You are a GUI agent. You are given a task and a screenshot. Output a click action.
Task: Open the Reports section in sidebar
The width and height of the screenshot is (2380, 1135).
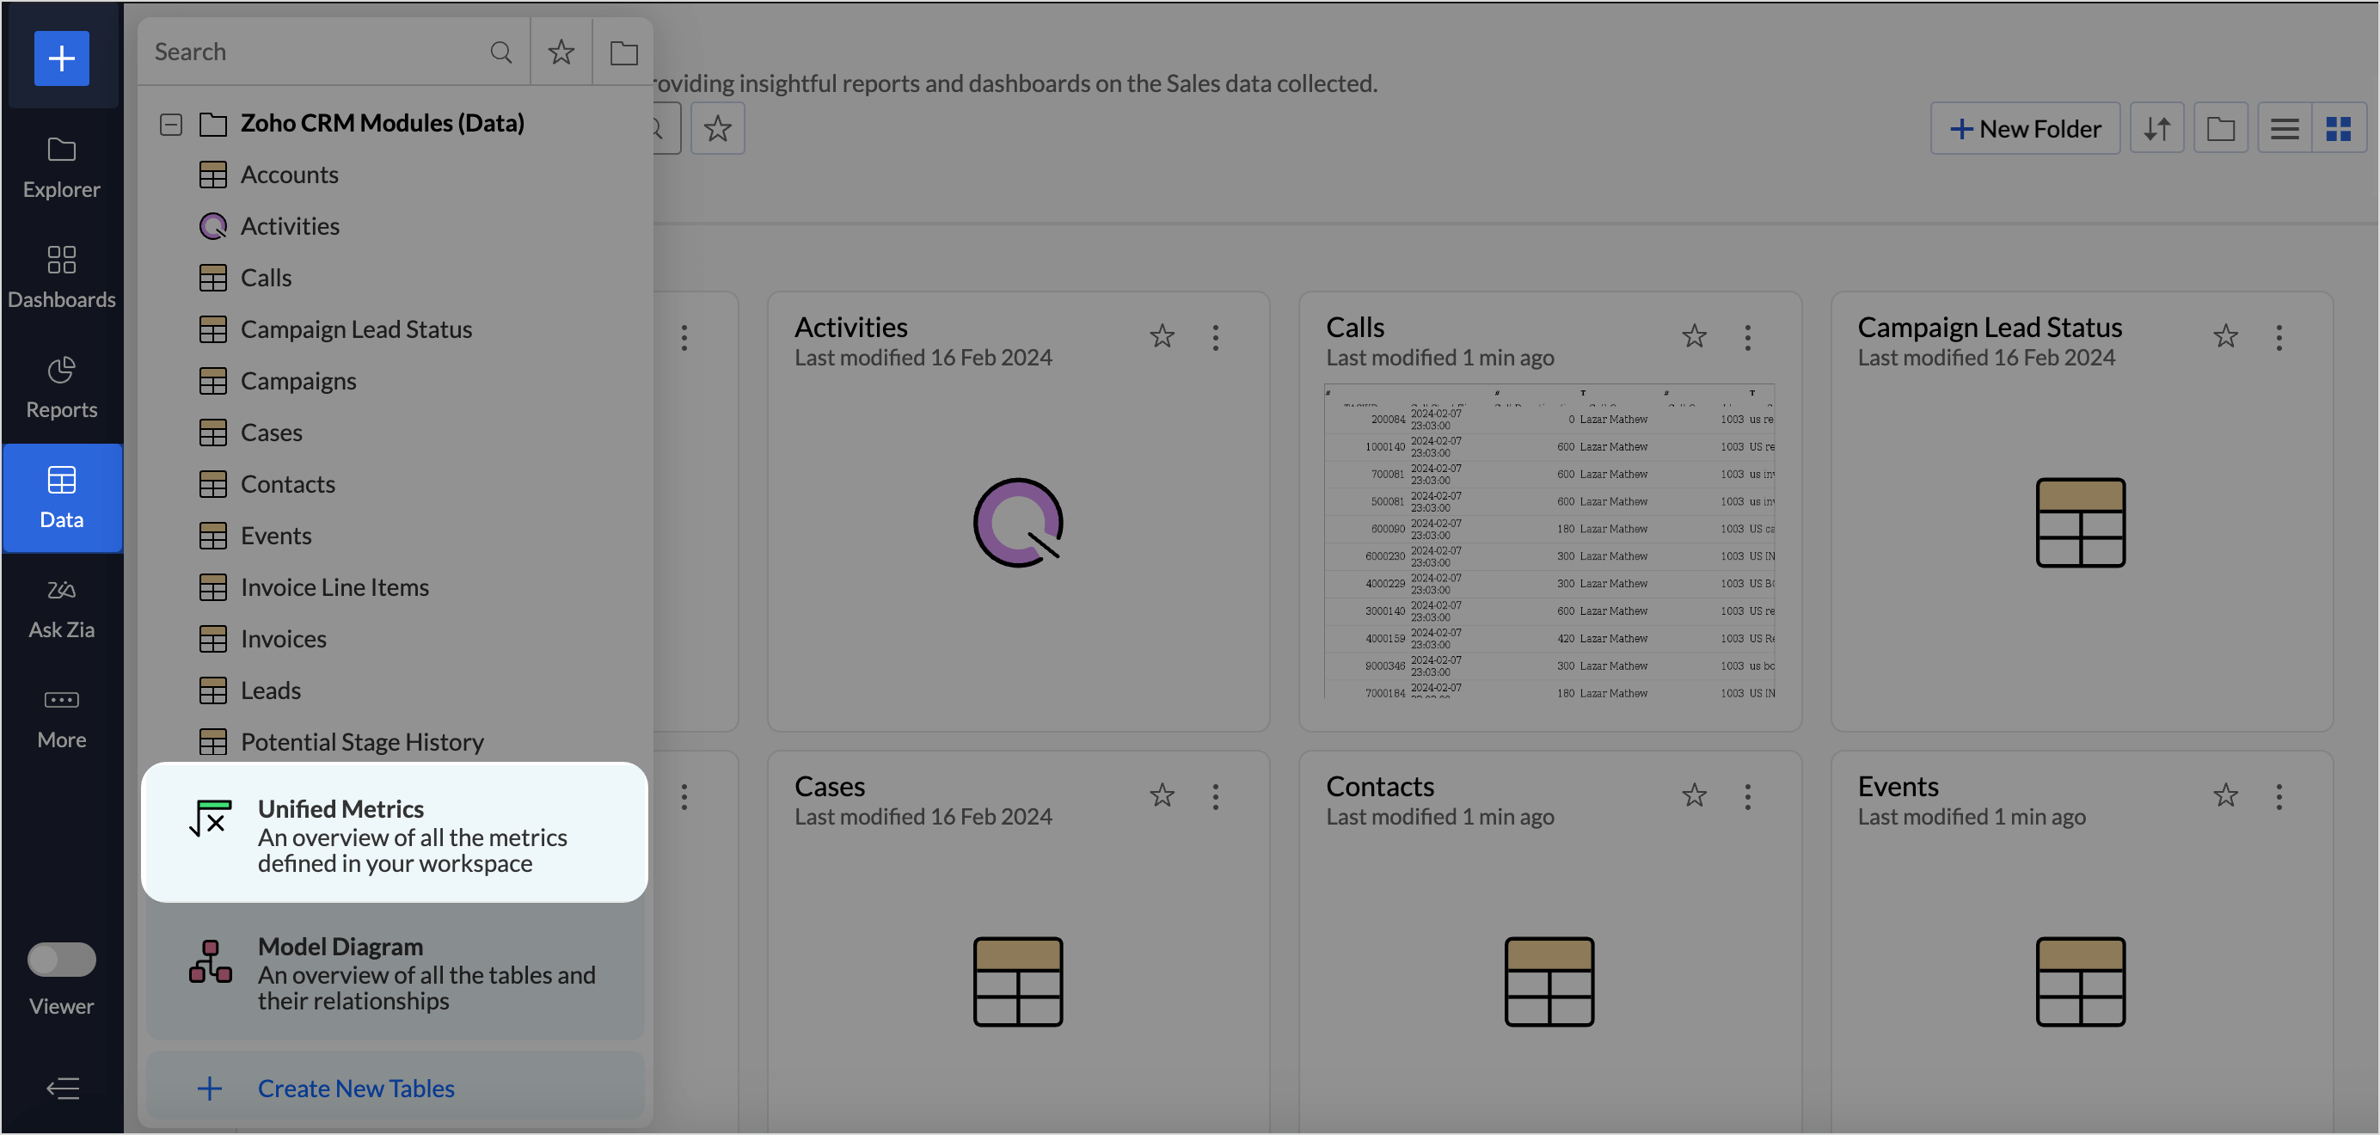click(61, 388)
